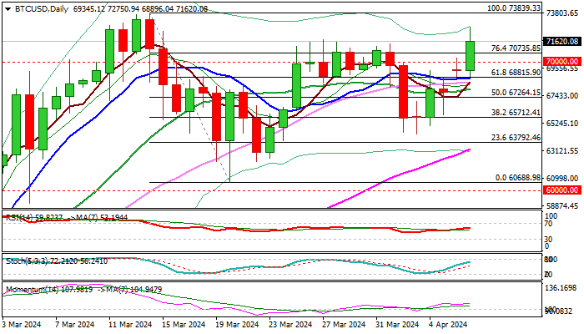
Task: Click the red 70000.00 price level tag
Action: click(x=561, y=62)
